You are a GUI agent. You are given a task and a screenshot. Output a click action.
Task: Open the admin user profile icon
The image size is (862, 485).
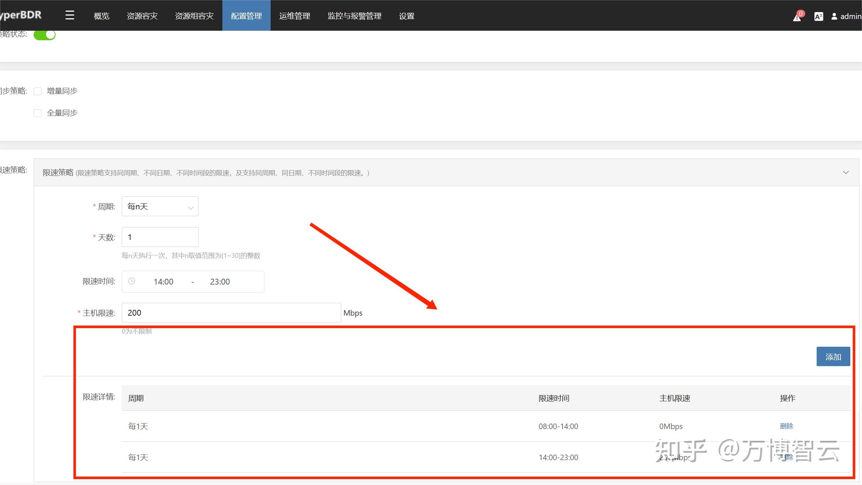[834, 16]
